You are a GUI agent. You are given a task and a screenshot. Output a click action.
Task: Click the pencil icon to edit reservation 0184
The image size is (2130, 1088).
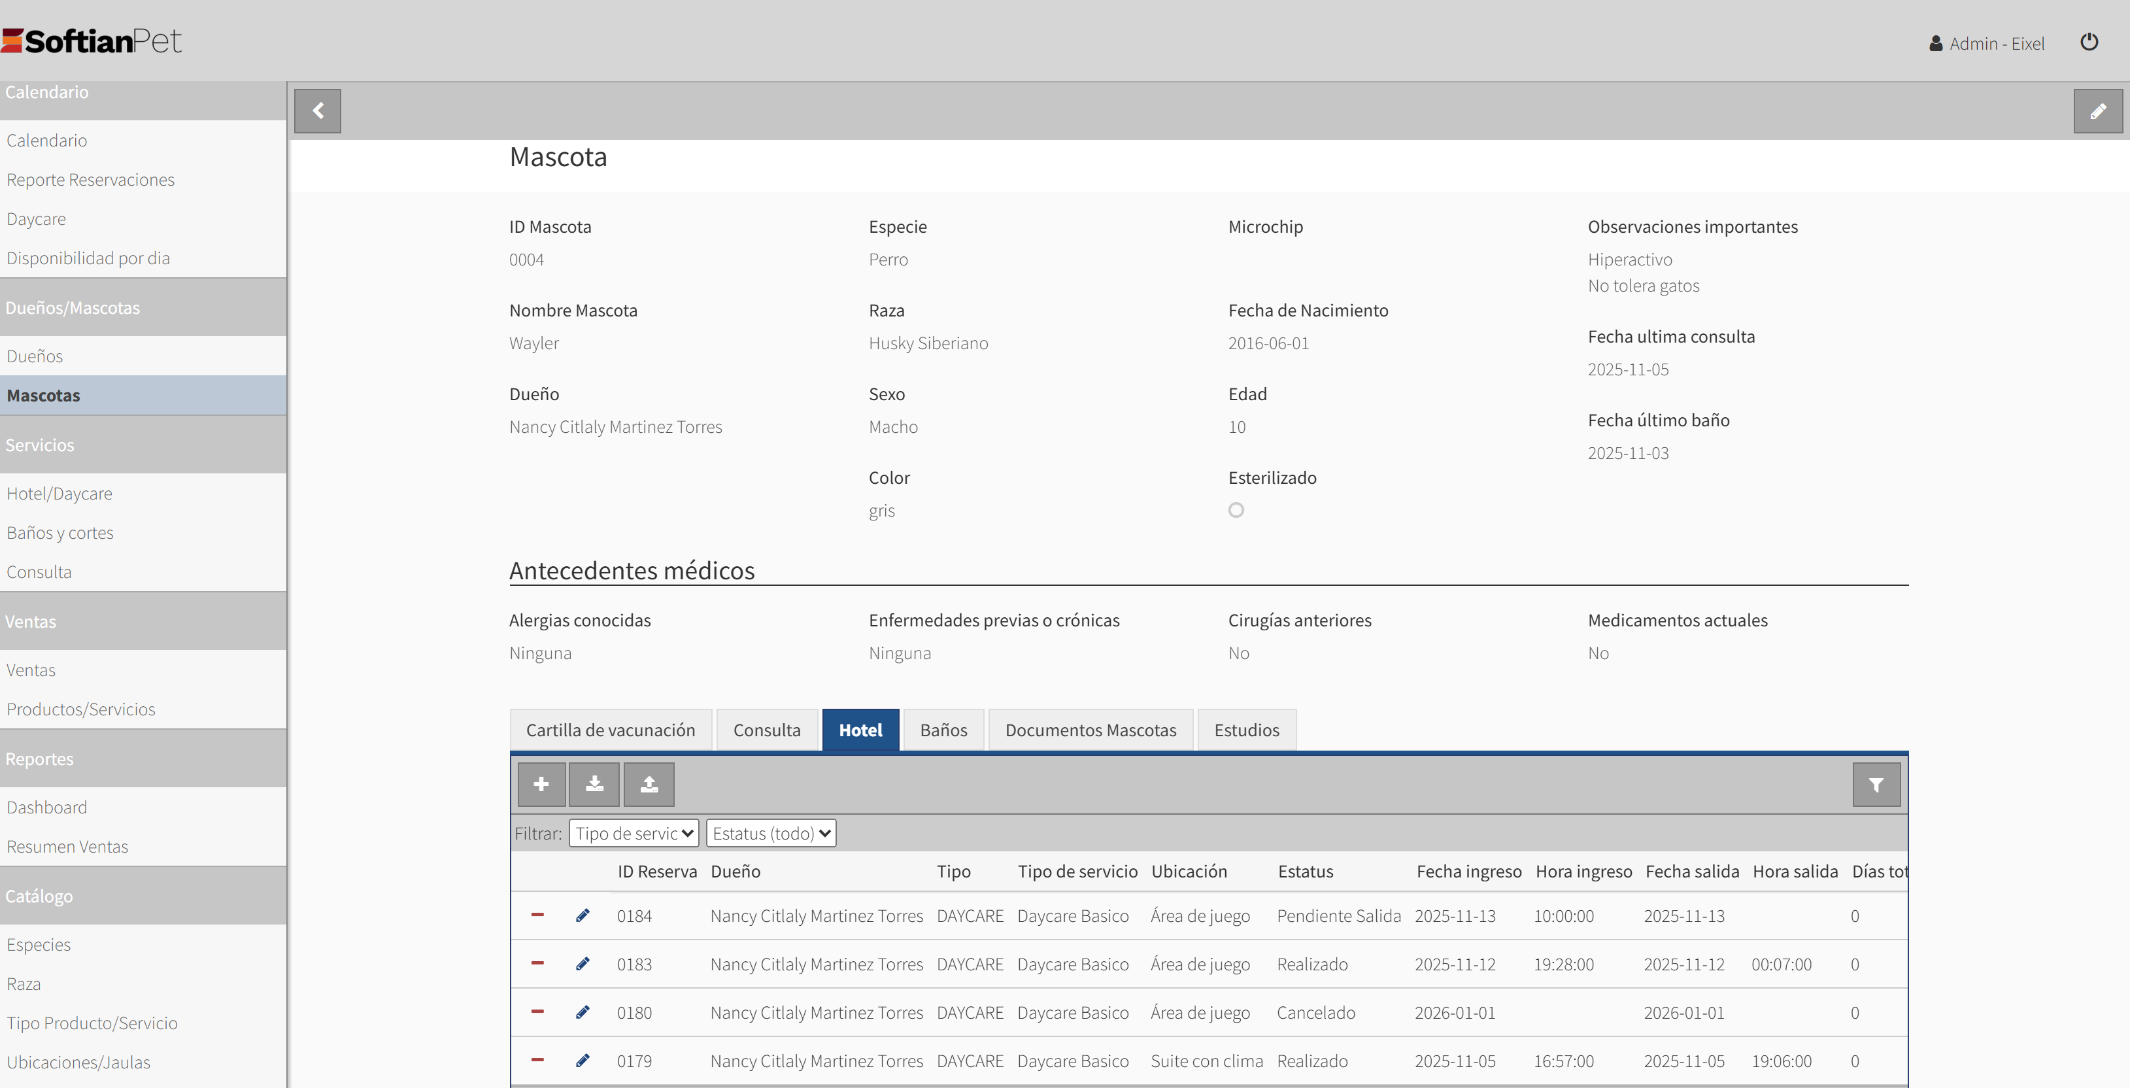point(583,915)
